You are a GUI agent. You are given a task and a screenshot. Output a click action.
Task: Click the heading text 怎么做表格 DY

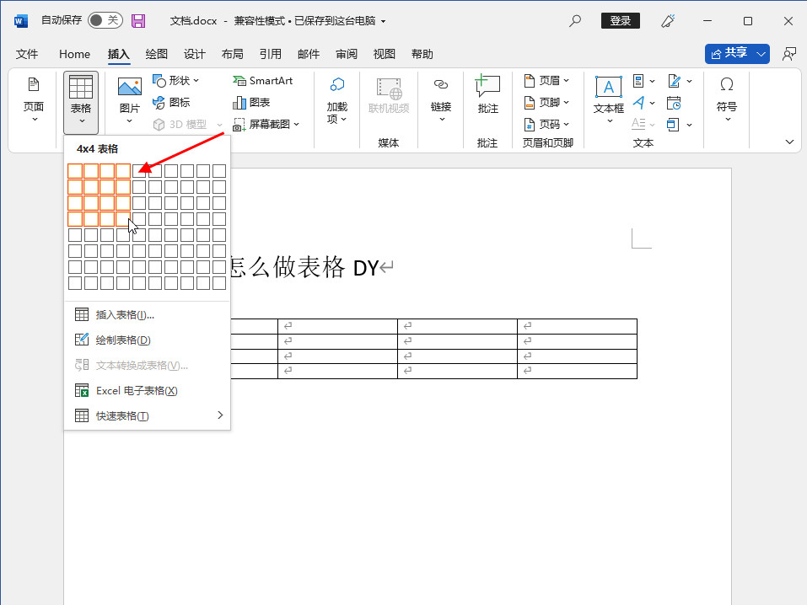(x=304, y=267)
